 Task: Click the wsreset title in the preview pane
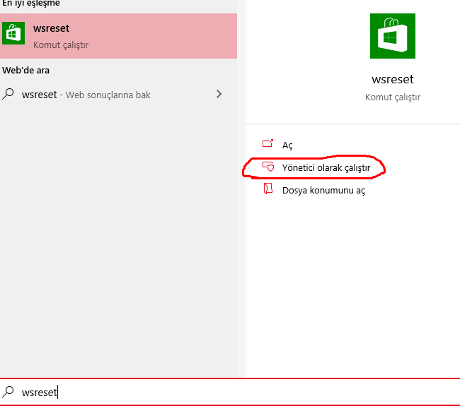click(x=392, y=79)
